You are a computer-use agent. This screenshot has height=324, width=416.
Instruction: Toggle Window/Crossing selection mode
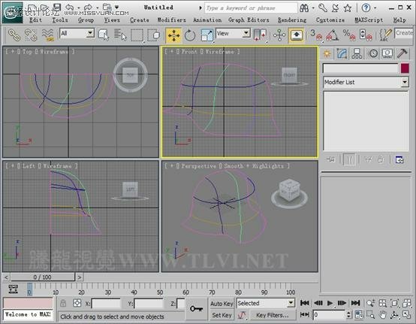click(x=154, y=35)
